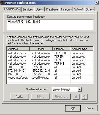Click the Add... button
Viewport: 100px width, 115px height.
[x=20, y=97]
